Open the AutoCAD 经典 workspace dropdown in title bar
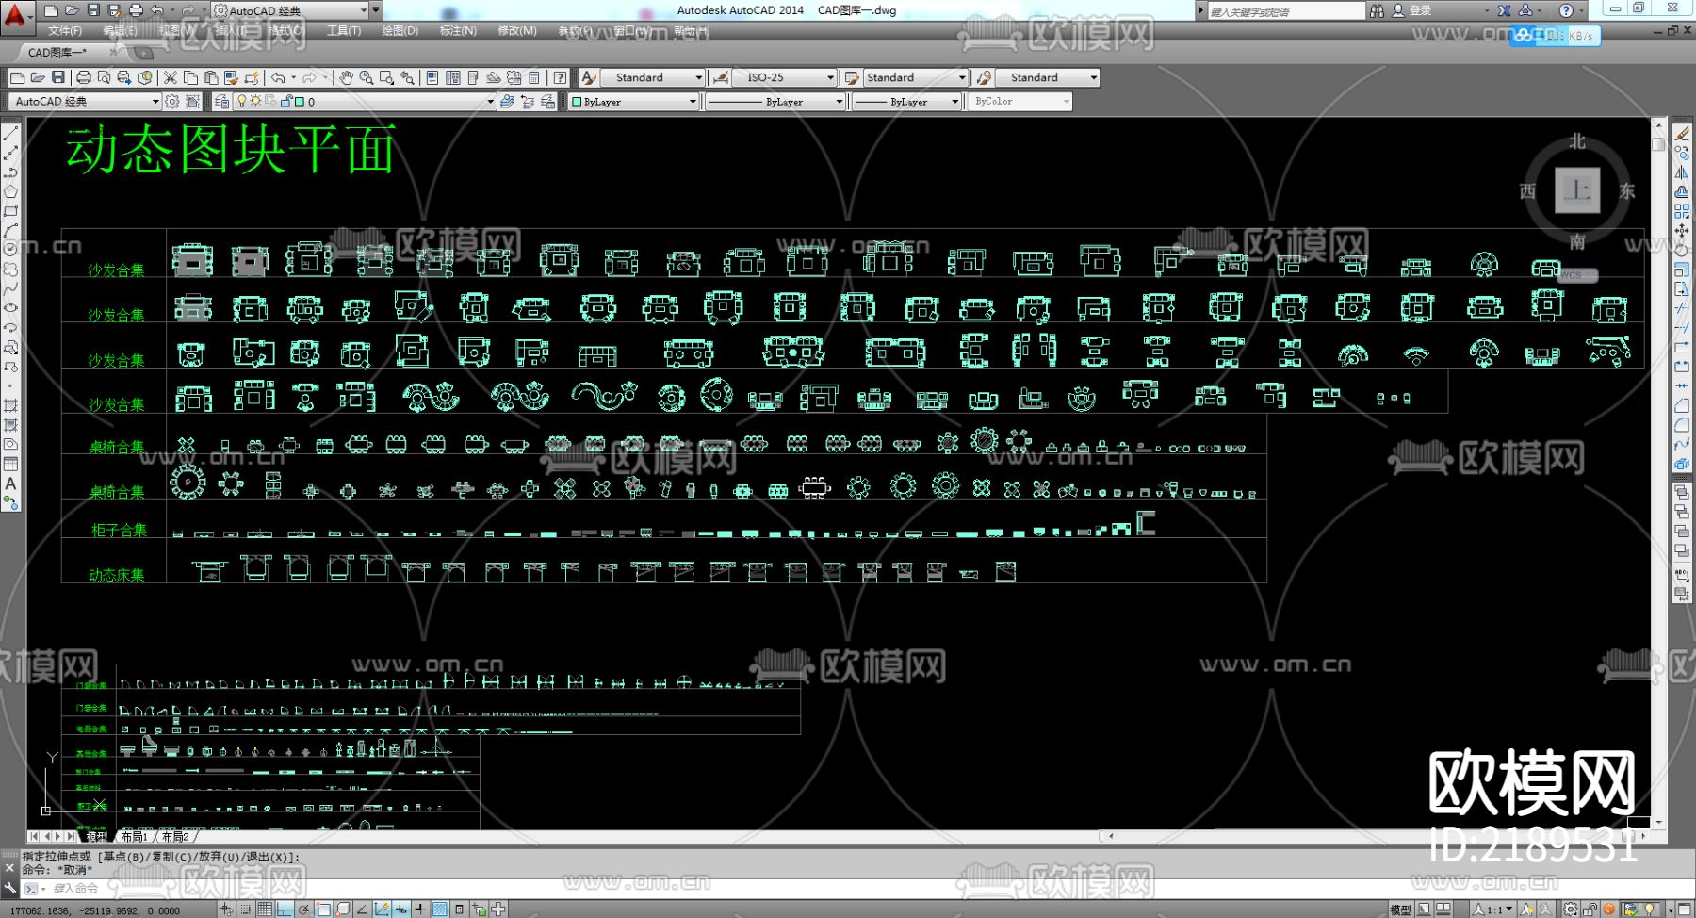 click(x=290, y=10)
